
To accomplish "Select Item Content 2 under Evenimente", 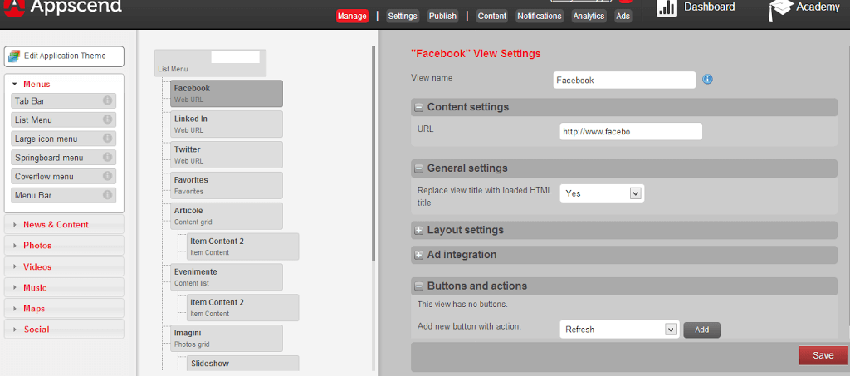I will (243, 308).
